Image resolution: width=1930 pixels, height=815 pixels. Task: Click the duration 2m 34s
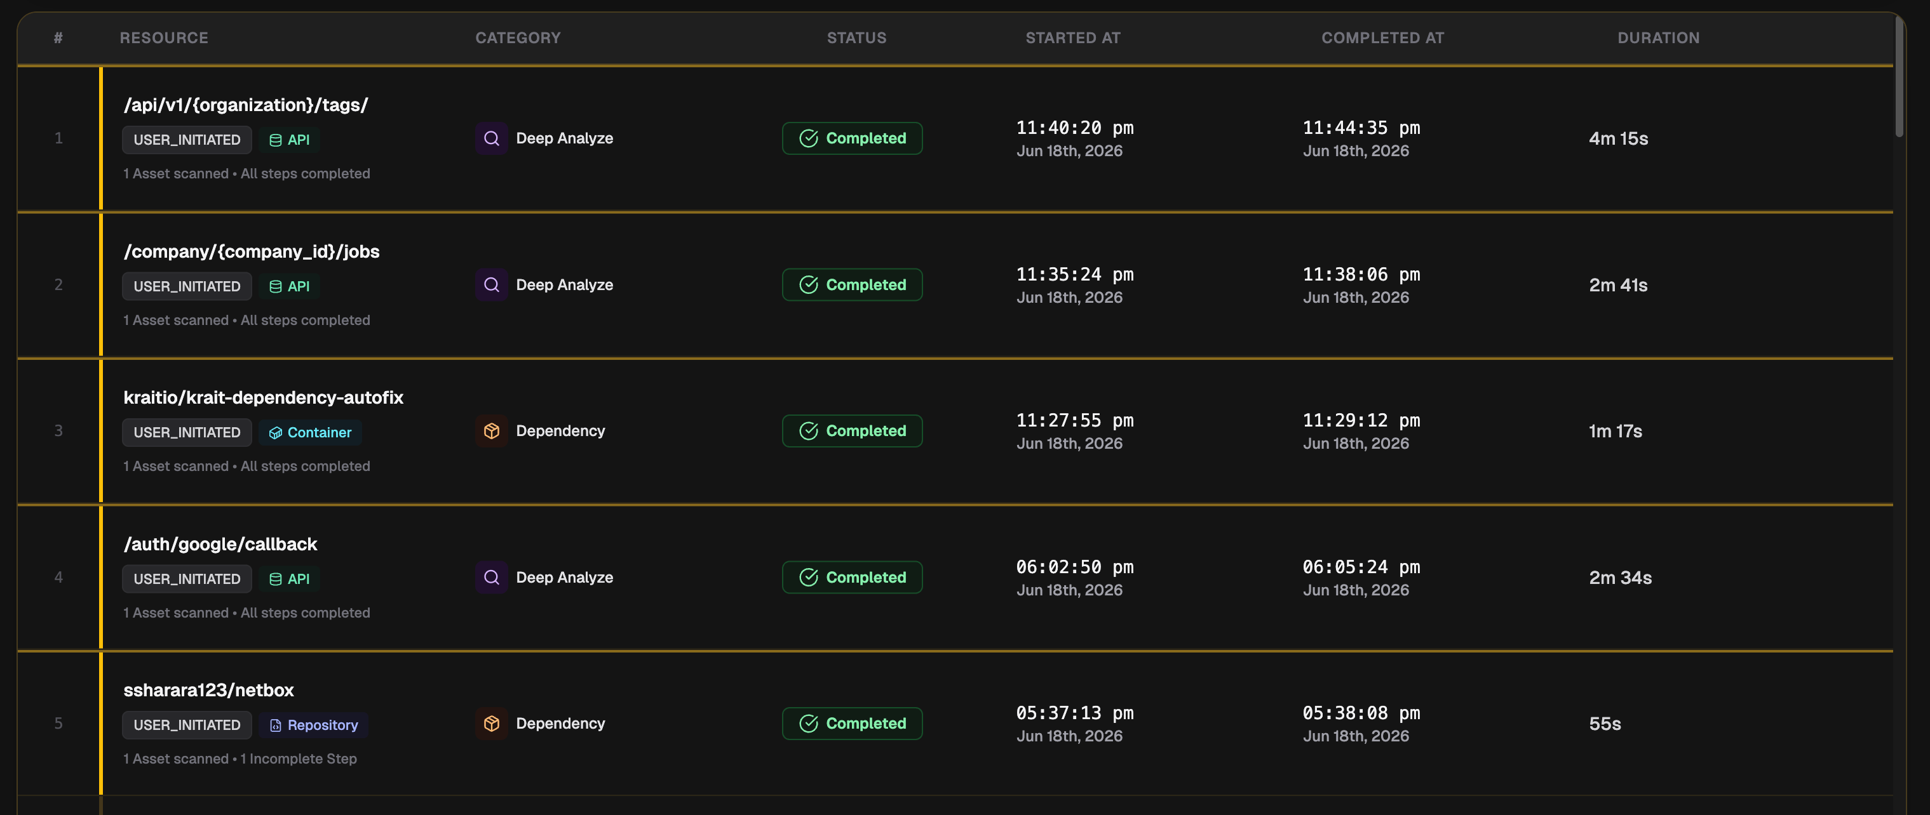(x=1620, y=578)
